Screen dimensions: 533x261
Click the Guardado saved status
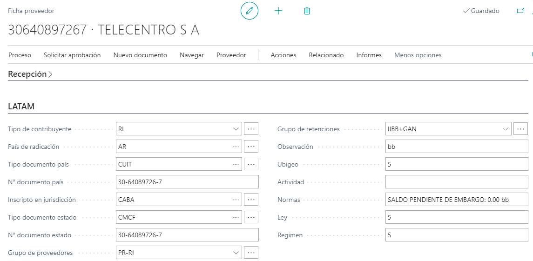pyautogui.click(x=481, y=11)
